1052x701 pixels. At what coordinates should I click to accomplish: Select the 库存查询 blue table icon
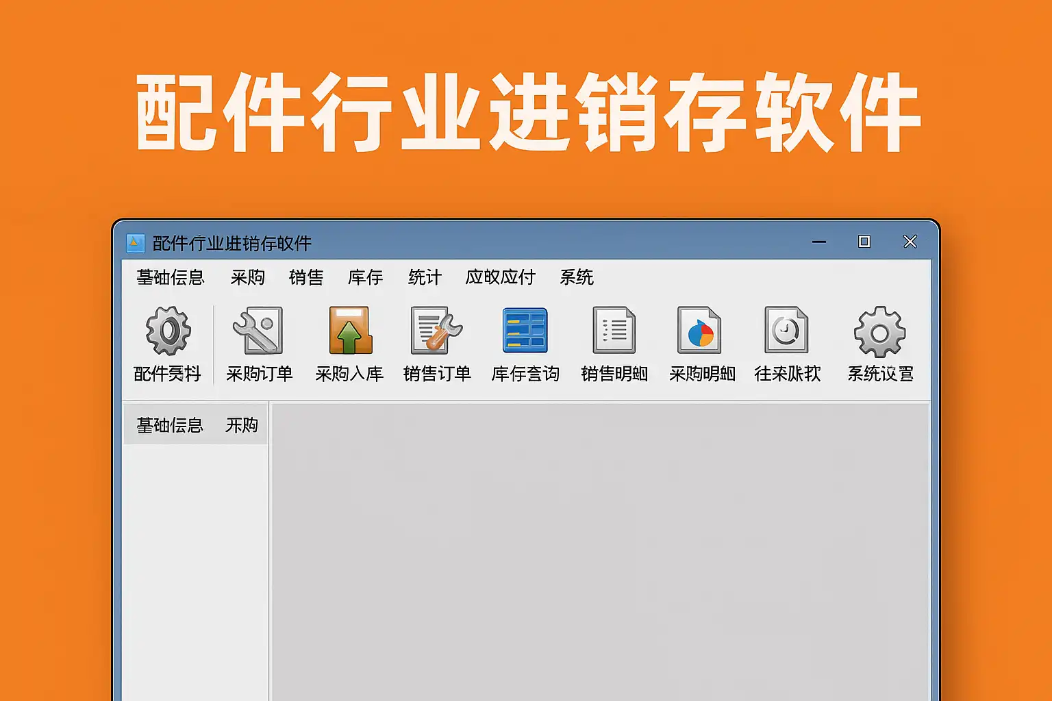coord(525,330)
